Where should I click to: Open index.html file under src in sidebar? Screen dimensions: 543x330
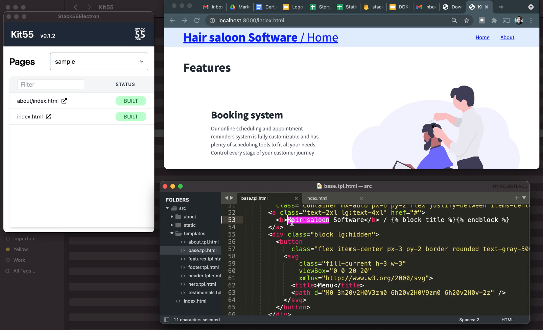coord(195,301)
